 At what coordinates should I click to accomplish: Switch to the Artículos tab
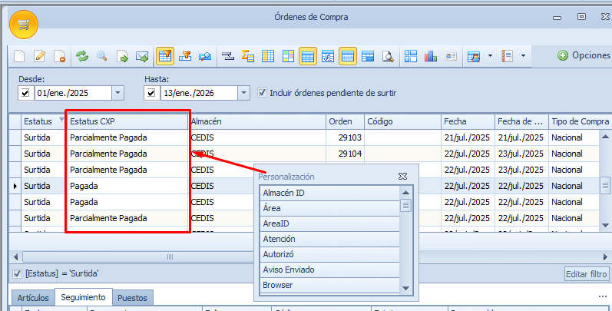[33, 297]
